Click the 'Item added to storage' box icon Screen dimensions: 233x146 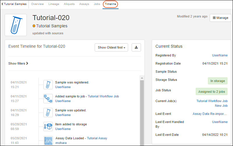48,127
